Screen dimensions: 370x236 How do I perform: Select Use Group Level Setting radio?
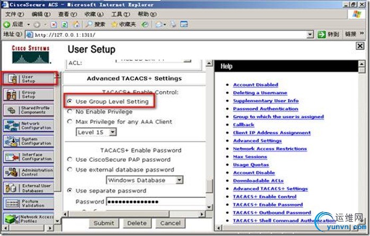click(69, 101)
